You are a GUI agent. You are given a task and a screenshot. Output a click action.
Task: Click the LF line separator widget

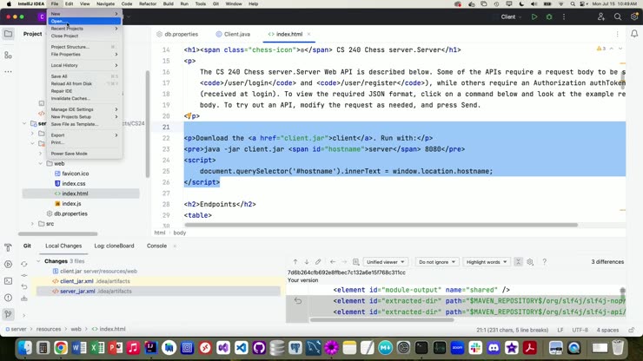560,330
